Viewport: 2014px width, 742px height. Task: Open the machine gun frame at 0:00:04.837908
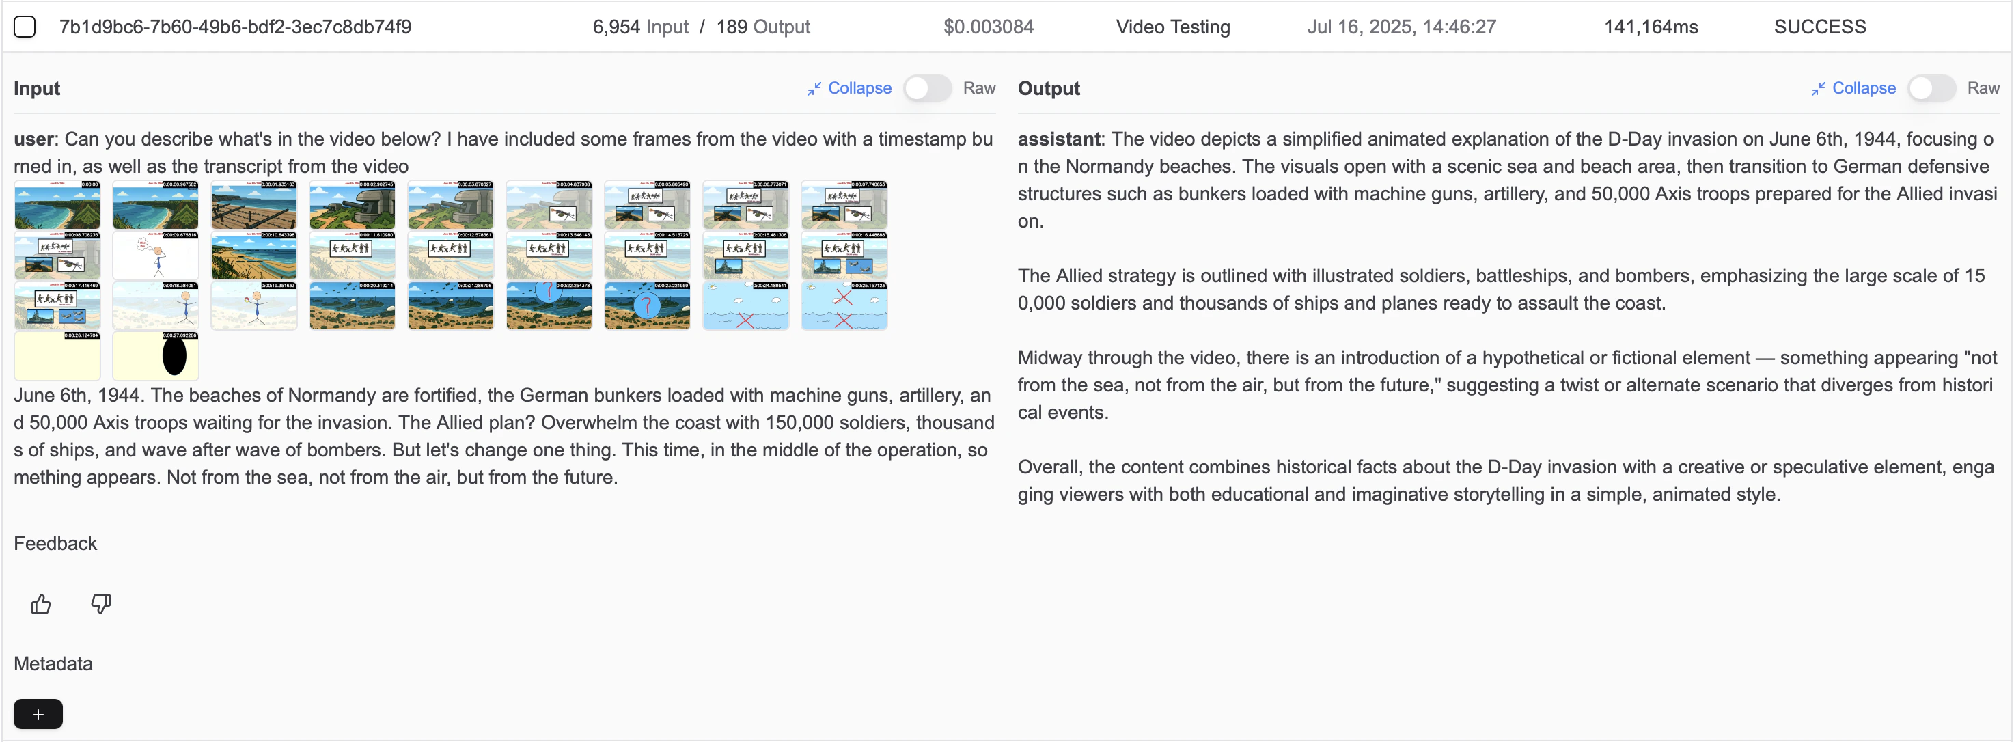coord(549,205)
